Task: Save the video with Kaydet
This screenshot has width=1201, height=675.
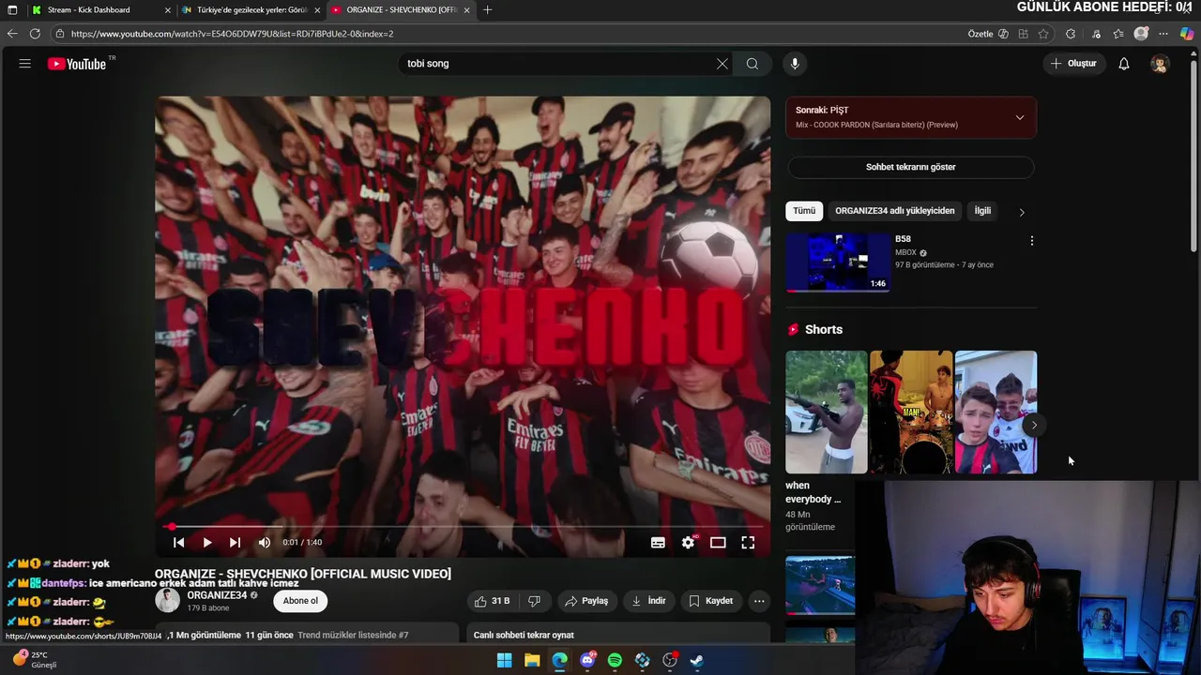Action: coord(710,601)
